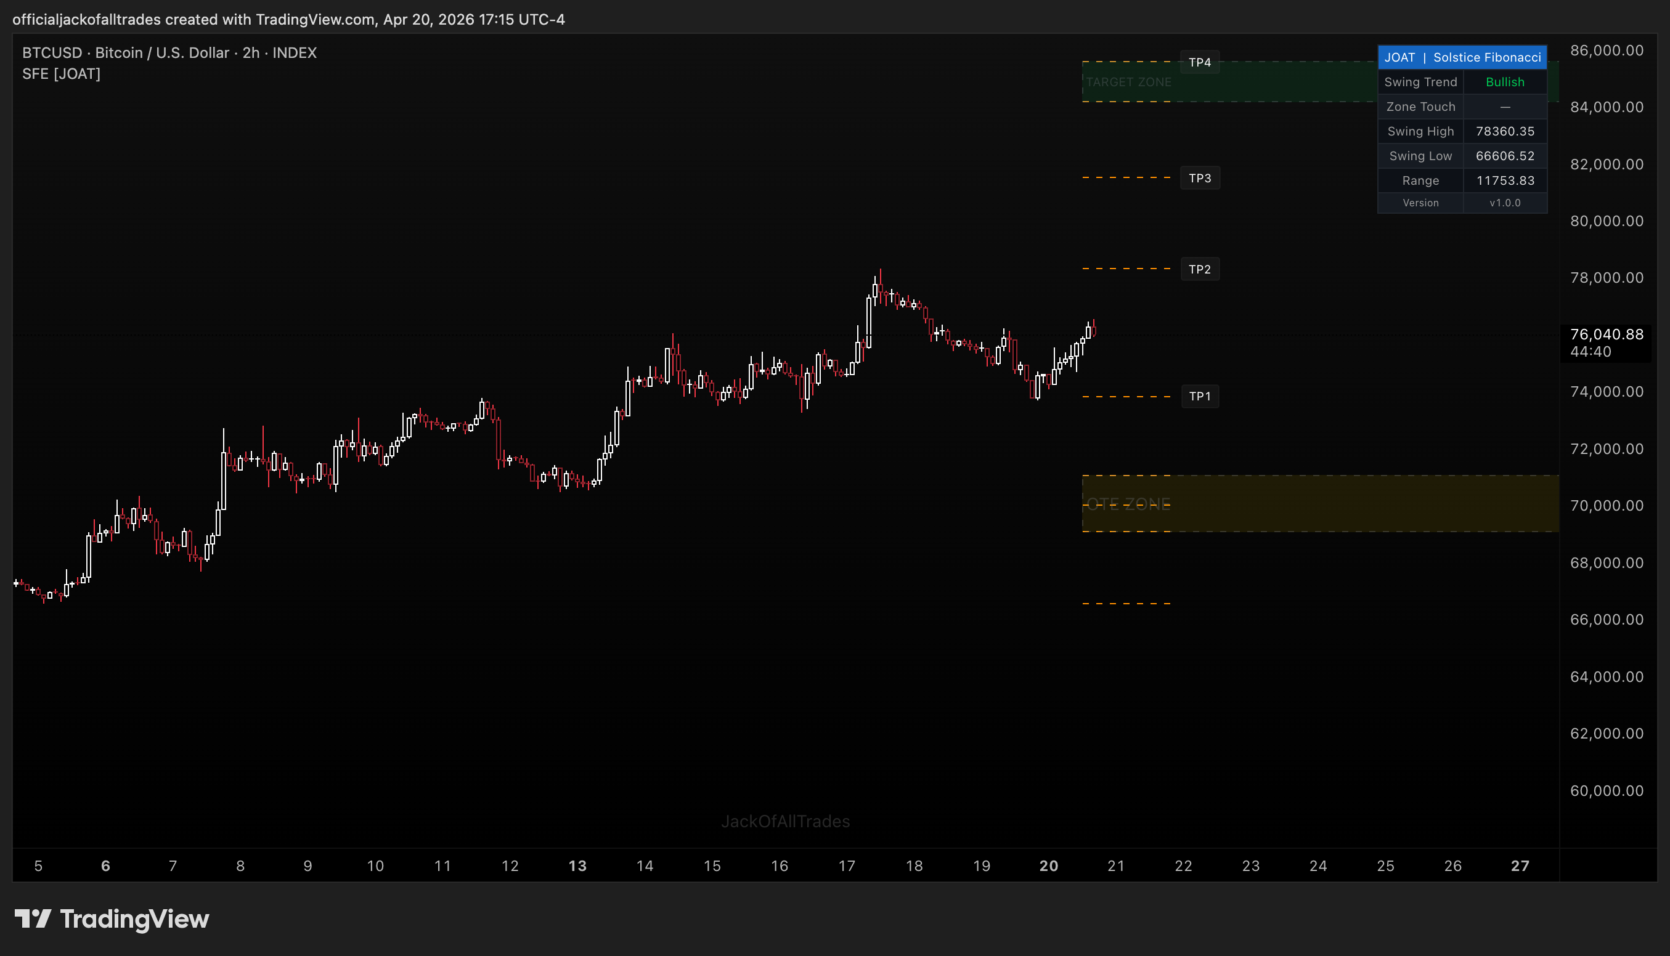The width and height of the screenshot is (1670, 956).
Task: Click the SFE [JOAT] indicator title
Action: point(61,73)
